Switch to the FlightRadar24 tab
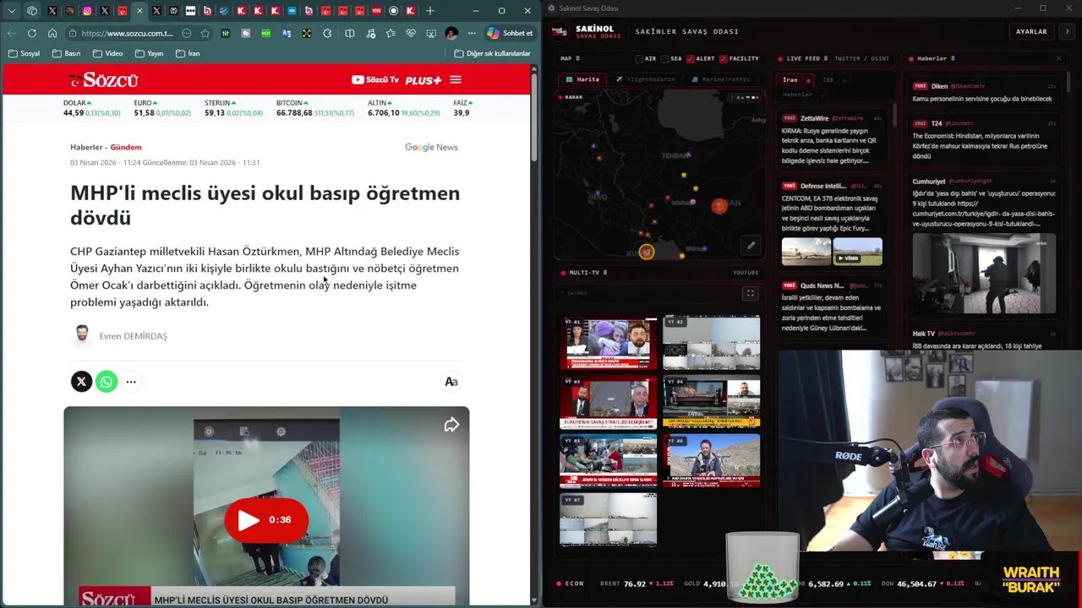Image resolution: width=1082 pixels, height=608 pixels. [x=645, y=79]
